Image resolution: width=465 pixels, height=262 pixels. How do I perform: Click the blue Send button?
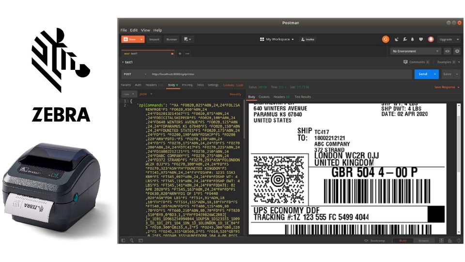pyautogui.click(x=423, y=74)
